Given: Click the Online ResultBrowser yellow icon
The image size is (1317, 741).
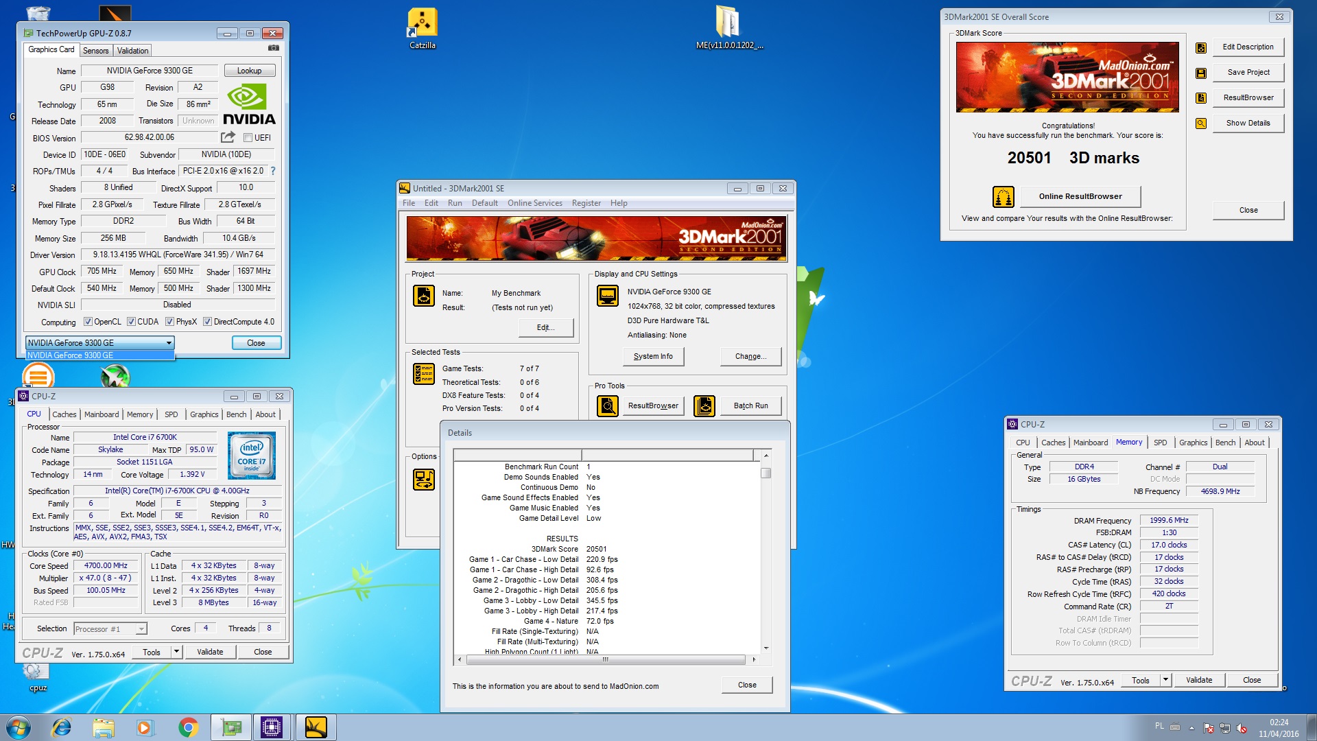Looking at the screenshot, I should (1004, 197).
